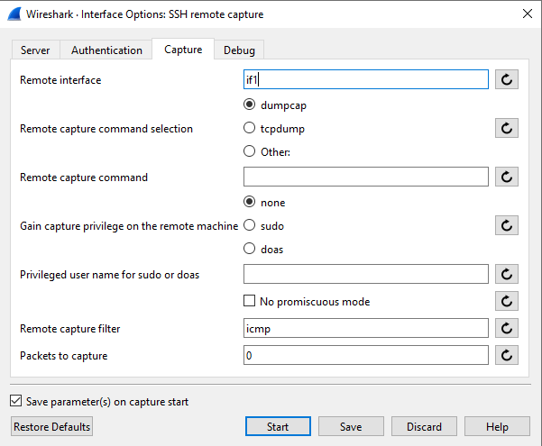Click the Wireshark fin icon in title bar
This screenshot has width=542, height=446.
pos(14,14)
